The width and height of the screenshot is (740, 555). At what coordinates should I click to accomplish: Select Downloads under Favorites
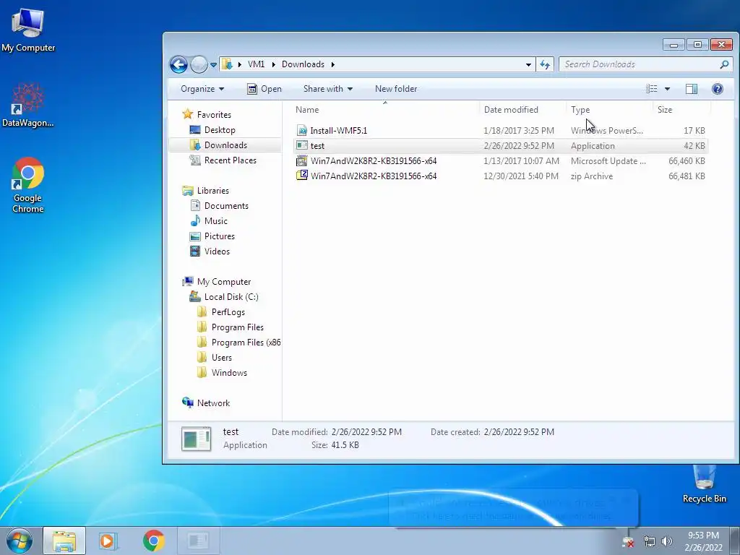click(x=225, y=145)
